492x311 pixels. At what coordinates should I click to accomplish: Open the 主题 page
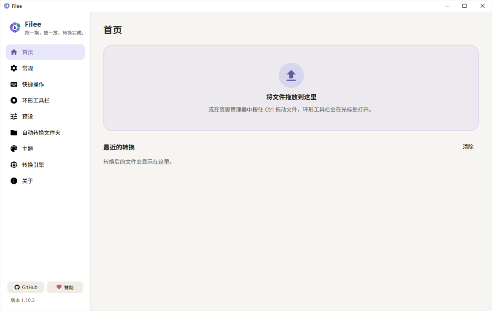point(45,148)
